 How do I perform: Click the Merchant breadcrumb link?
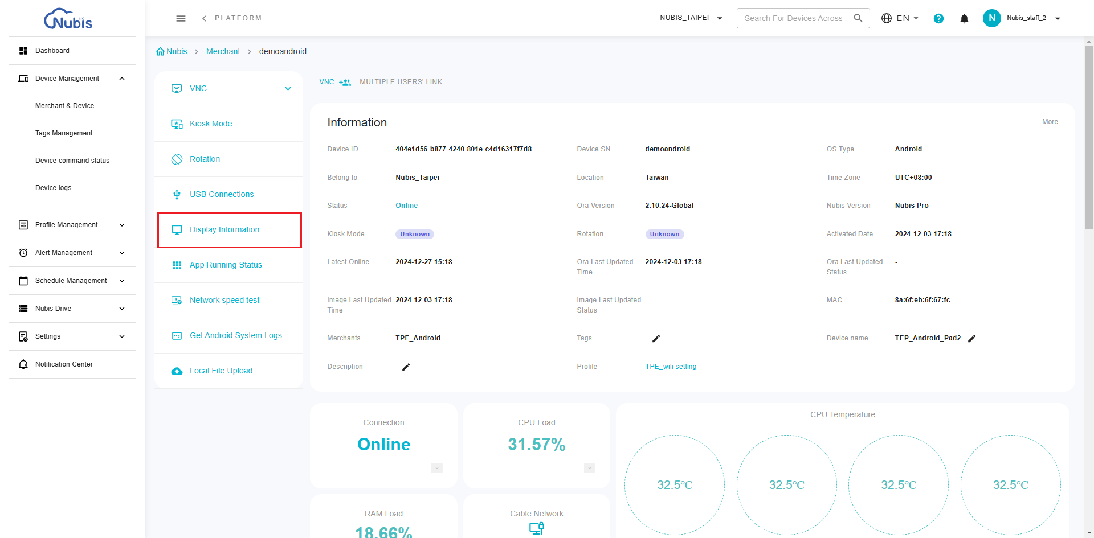coord(223,51)
